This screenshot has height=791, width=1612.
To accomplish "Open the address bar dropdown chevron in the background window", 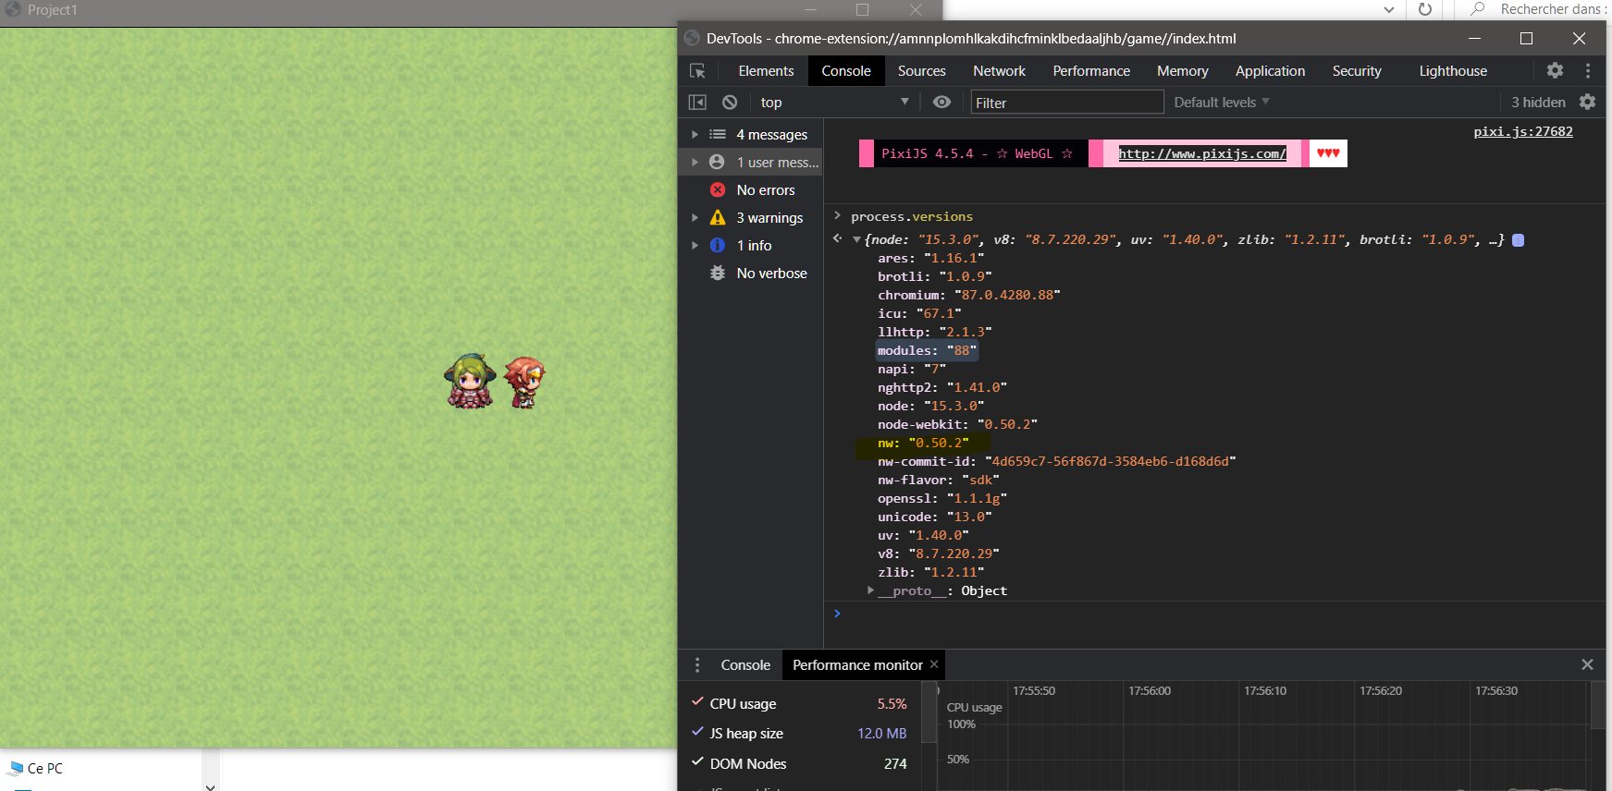I will click(x=1388, y=9).
